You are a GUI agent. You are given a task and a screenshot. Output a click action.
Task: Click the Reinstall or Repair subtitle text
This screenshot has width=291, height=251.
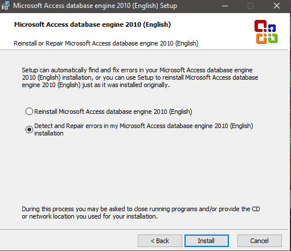pos(106,43)
